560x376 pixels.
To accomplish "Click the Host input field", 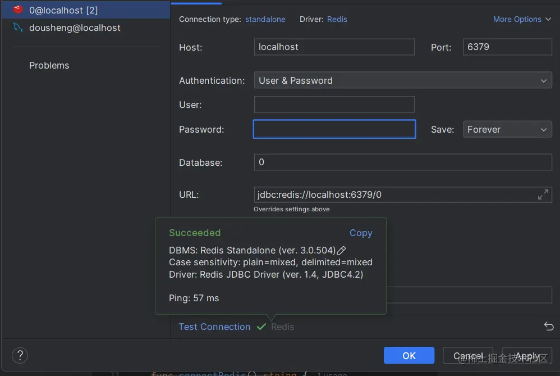I will click(x=334, y=47).
